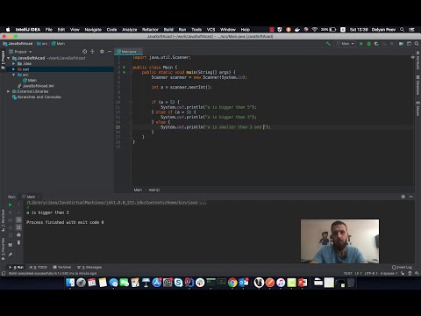Switch to the Main.java editor tab
Image resolution: width=421 pixels, height=316 pixels.
(x=129, y=52)
